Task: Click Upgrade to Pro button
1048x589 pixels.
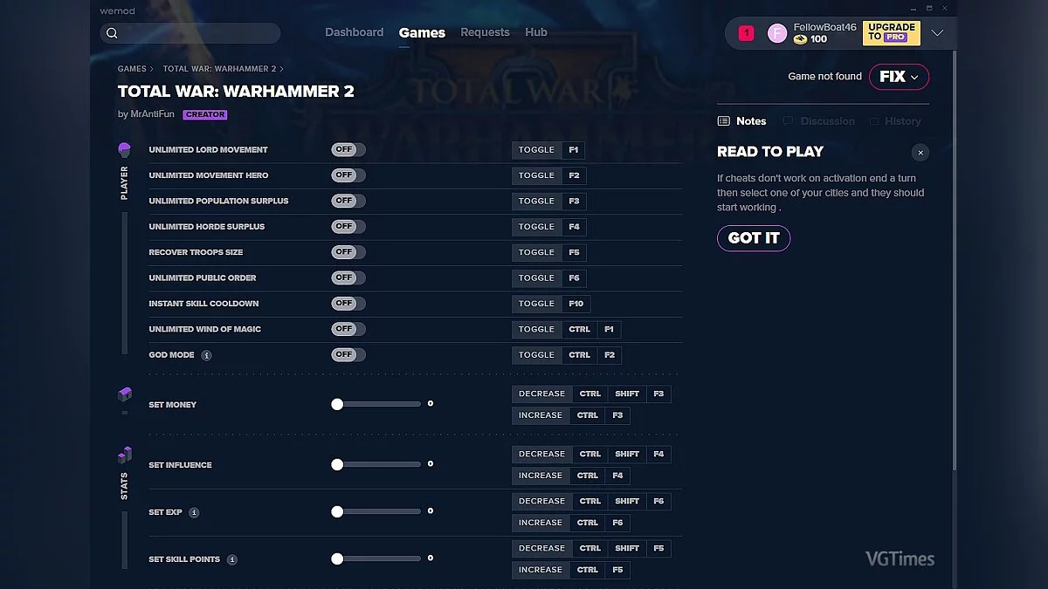Action: click(x=892, y=33)
